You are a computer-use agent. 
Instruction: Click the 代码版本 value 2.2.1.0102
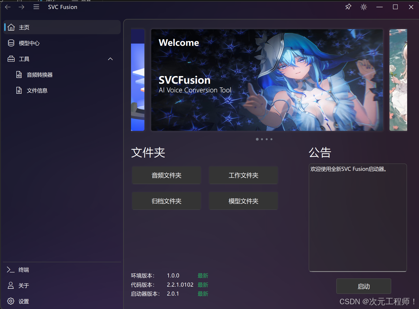(x=180, y=285)
